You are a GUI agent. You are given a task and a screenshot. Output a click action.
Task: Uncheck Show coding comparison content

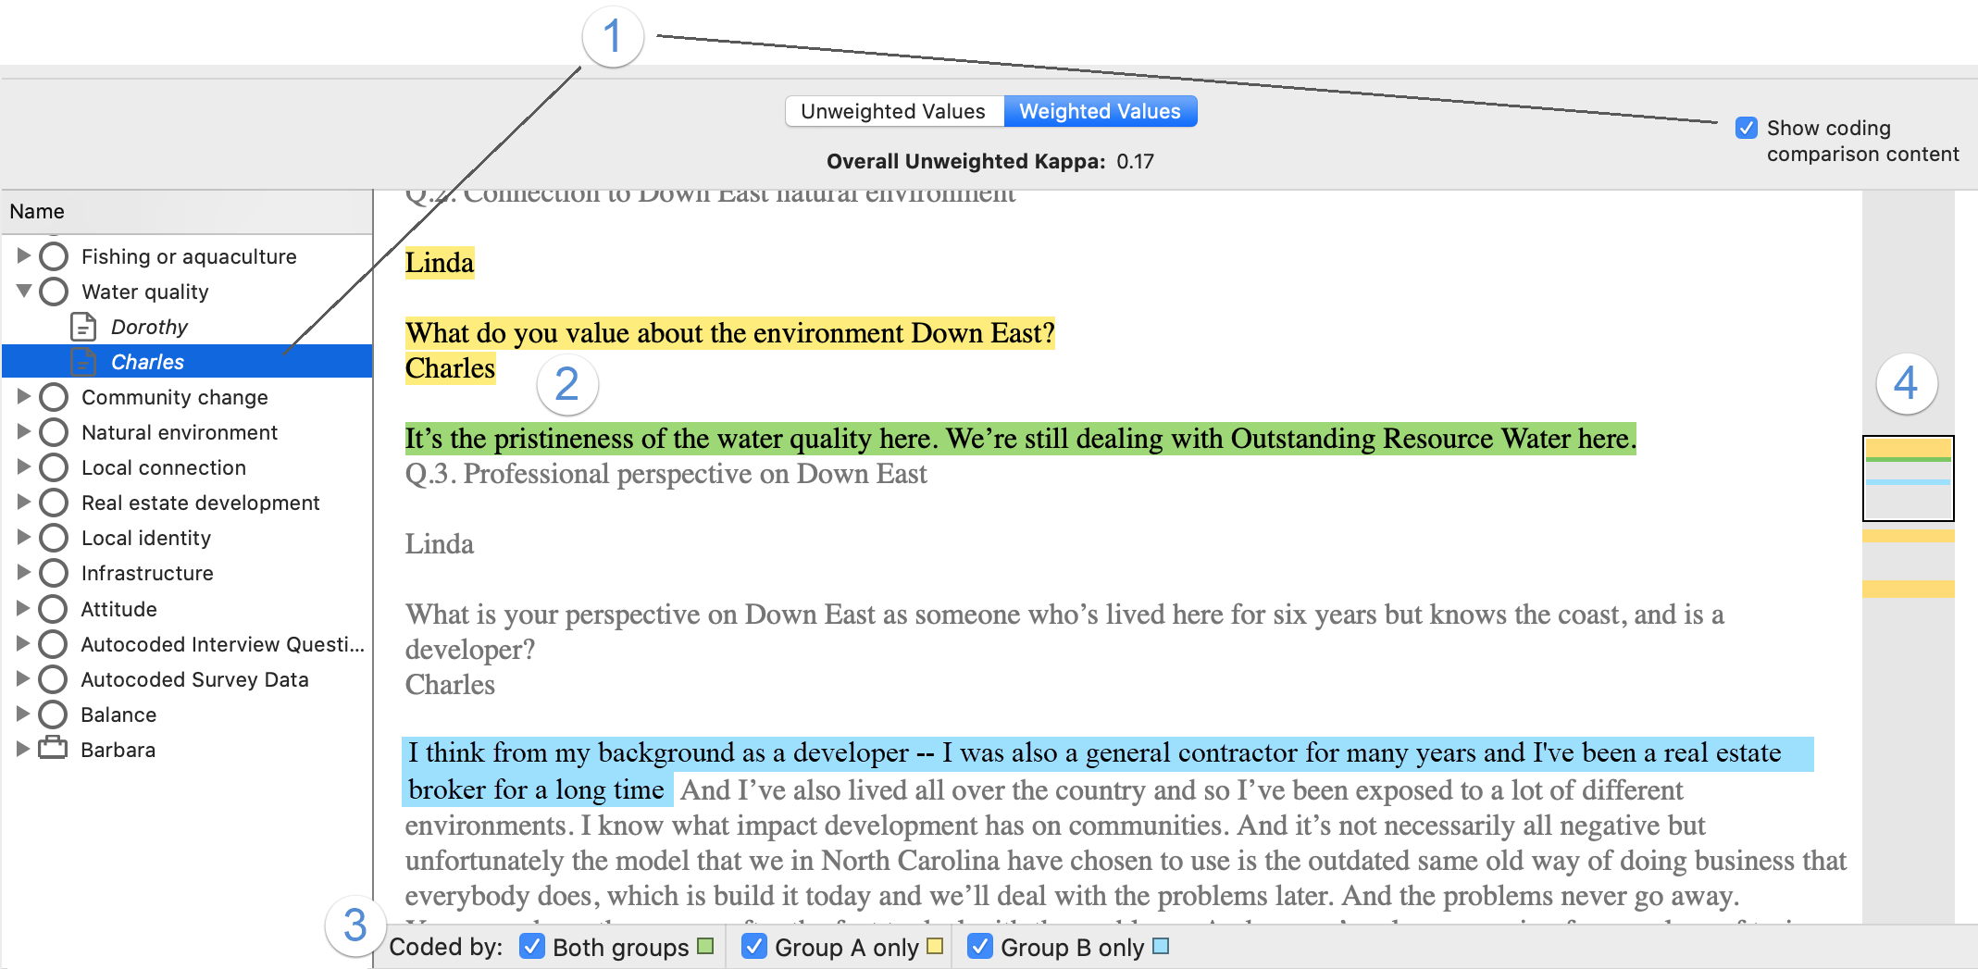pyautogui.click(x=1746, y=128)
